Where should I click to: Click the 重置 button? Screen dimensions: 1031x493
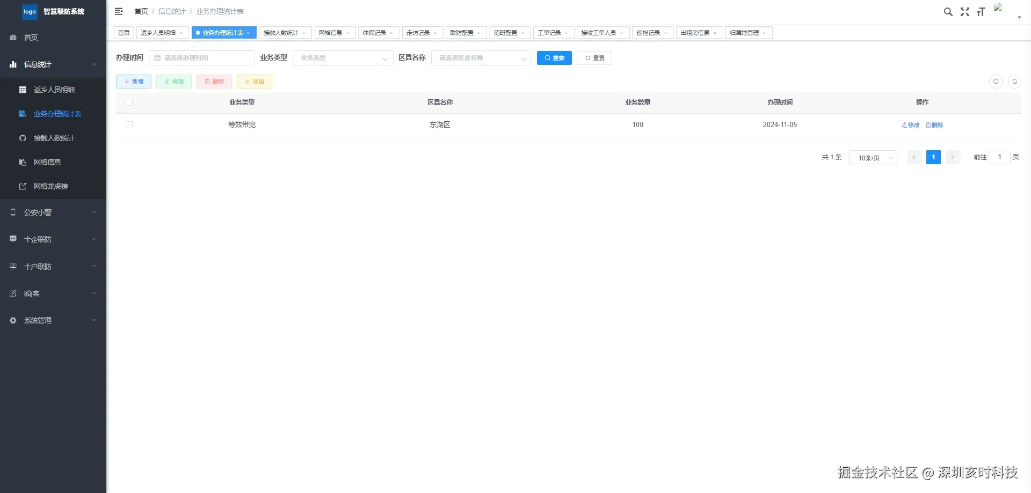point(594,58)
